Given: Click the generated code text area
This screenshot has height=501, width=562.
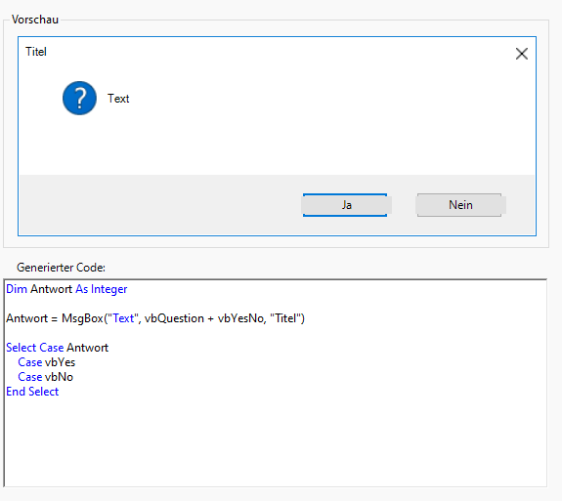Looking at the screenshot, I should tap(276, 383).
